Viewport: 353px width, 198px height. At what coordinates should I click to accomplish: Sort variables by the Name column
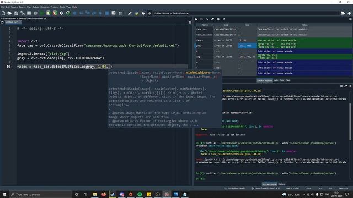coord(205,25)
